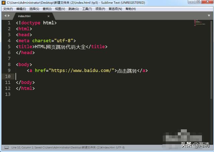214x152 pixels.
Task: Open the 编辑(E) menu
Action: click(x=21, y=9)
